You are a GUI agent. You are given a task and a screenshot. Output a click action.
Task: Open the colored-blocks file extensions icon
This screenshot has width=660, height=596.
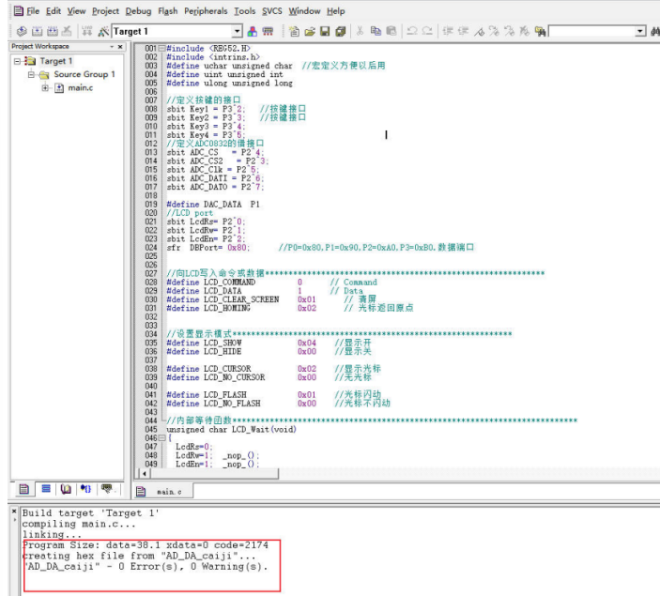[253, 31]
